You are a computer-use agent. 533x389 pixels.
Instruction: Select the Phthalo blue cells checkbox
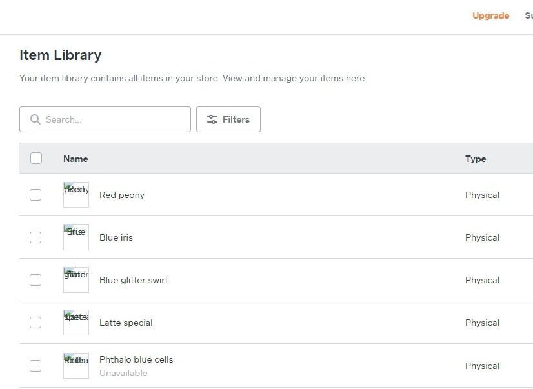point(35,366)
